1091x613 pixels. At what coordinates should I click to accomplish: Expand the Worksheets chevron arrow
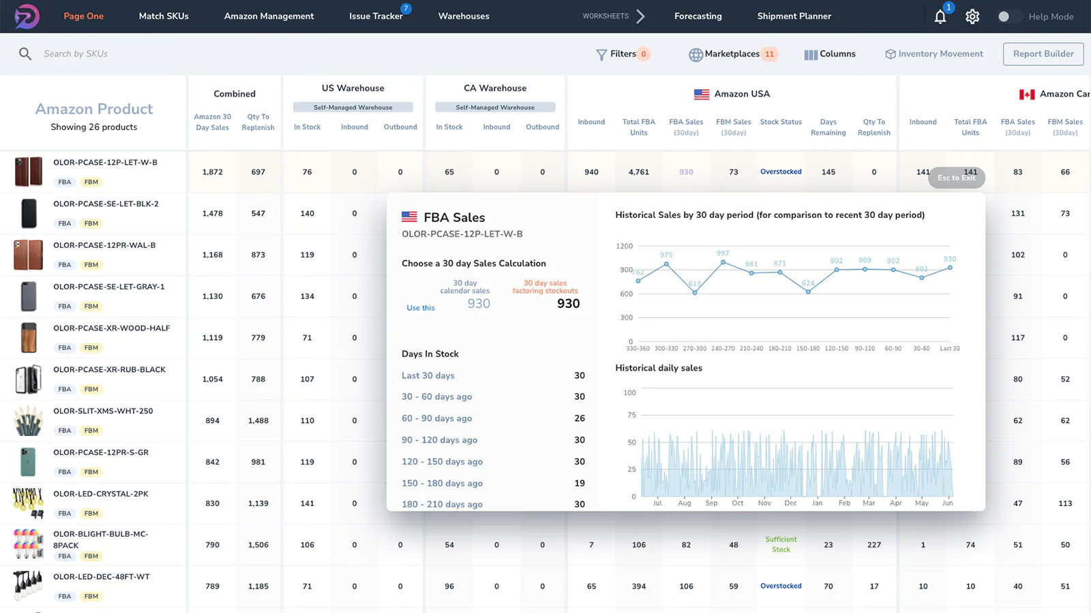tap(642, 16)
